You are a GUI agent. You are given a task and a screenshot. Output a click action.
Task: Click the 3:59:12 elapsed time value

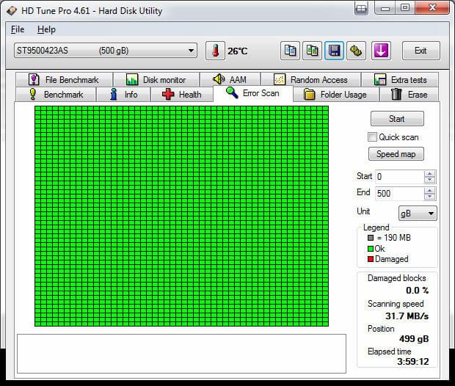click(413, 362)
